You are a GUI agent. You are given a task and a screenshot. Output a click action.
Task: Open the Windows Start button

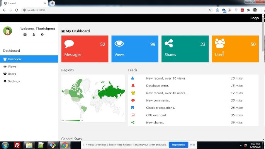point(5,145)
